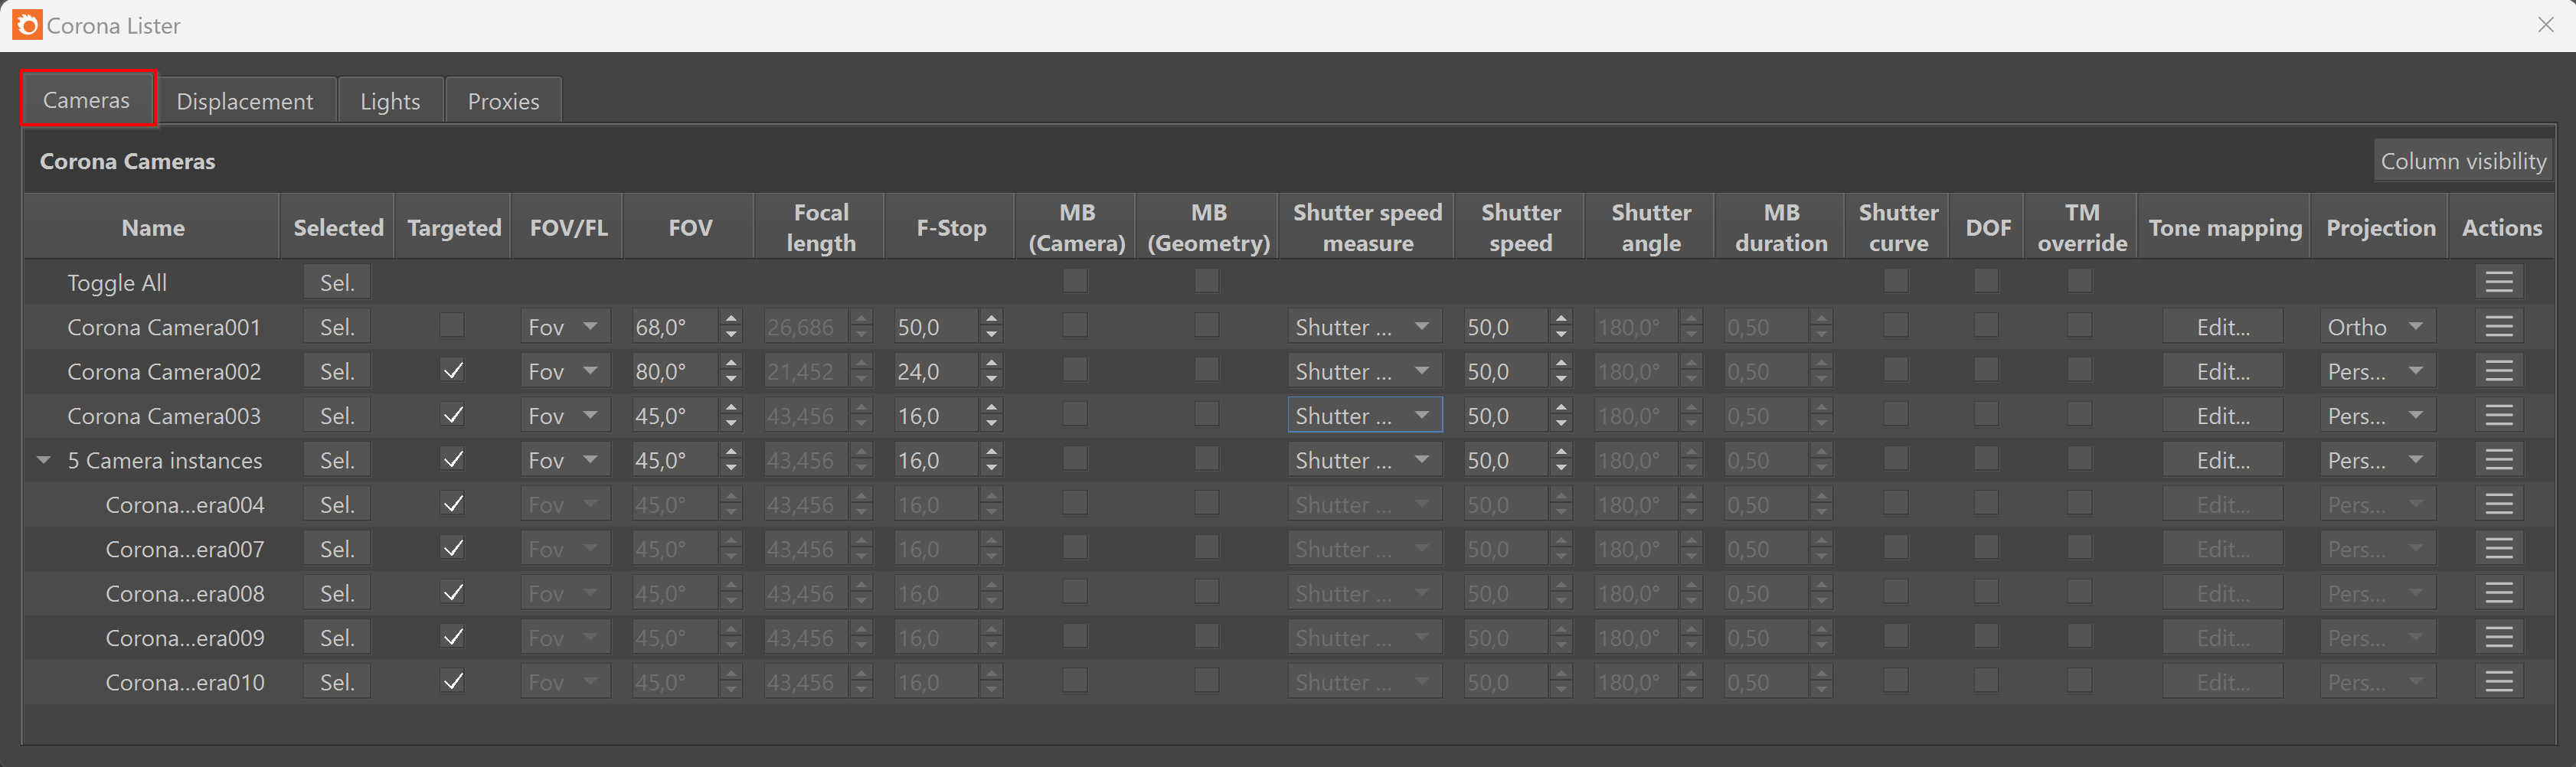Open actions menu for Corona Camera001
Image resolution: width=2576 pixels, height=767 pixels.
tap(2498, 326)
